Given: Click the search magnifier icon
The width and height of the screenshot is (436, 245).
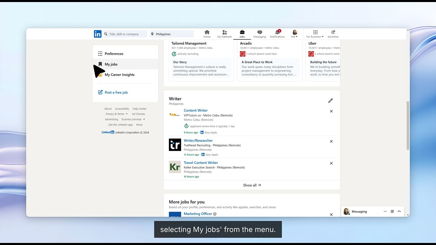Looking at the screenshot, I should tap(106, 34).
